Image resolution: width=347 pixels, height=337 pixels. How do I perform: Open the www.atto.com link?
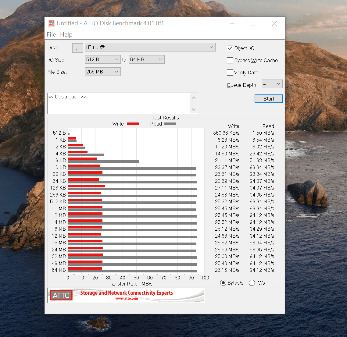tap(127, 299)
